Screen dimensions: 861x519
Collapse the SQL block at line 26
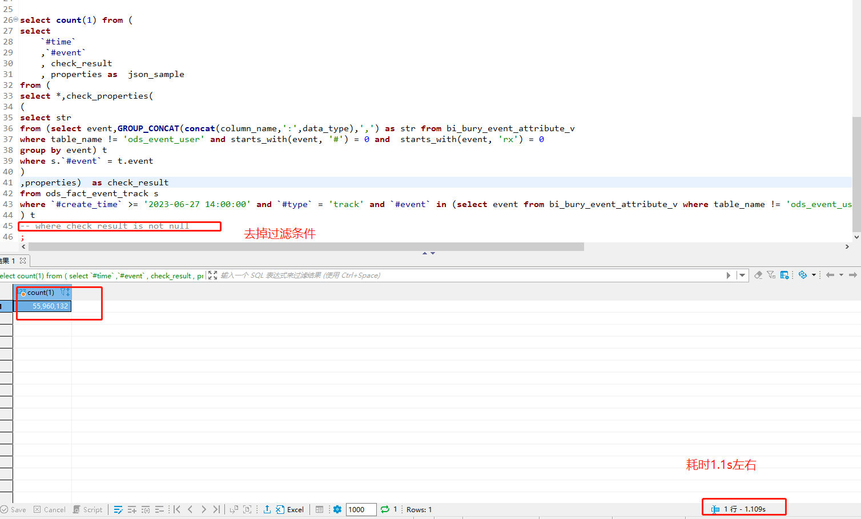[16, 19]
